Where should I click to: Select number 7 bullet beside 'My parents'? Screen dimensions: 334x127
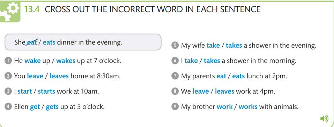coord(175,76)
